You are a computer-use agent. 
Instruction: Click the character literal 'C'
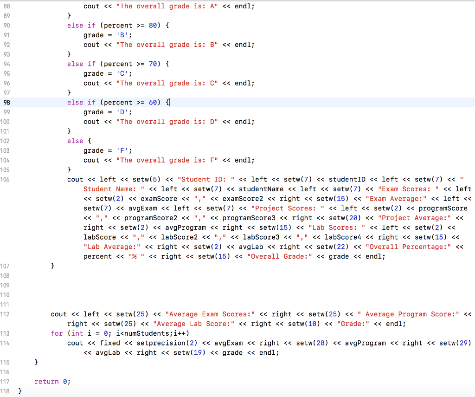pos(122,74)
